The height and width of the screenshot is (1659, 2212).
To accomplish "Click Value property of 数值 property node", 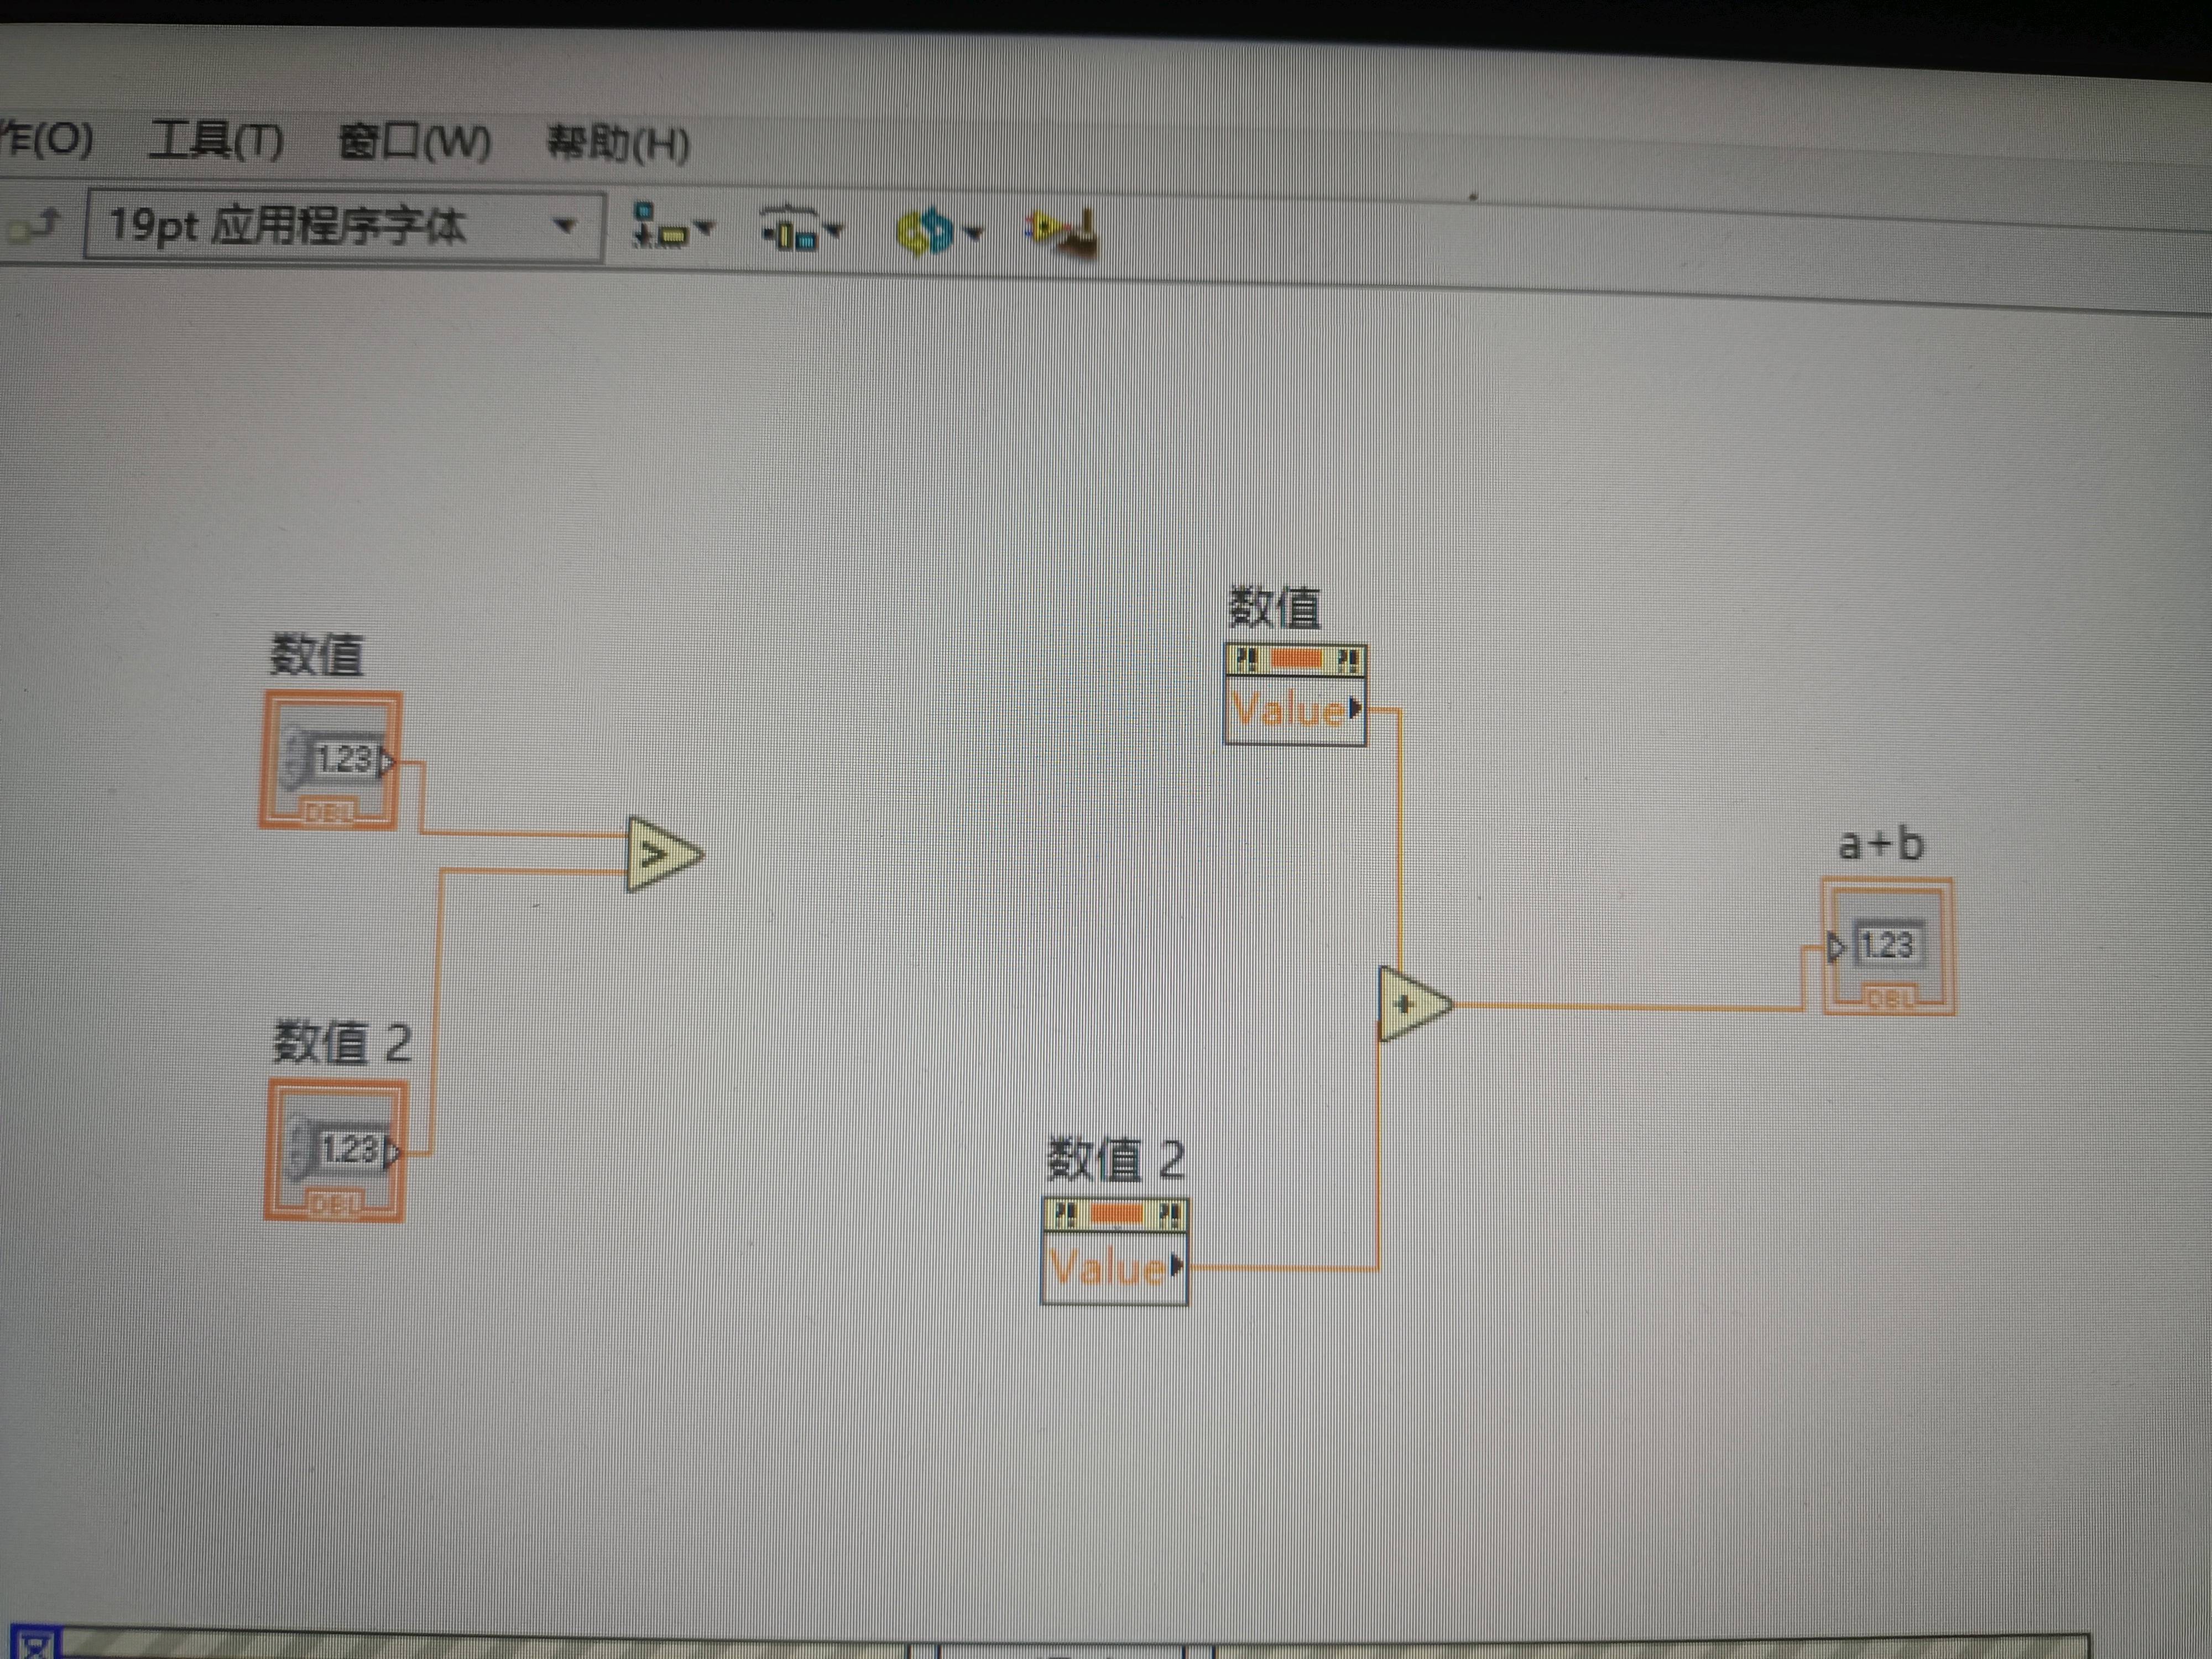I will coord(1295,710).
